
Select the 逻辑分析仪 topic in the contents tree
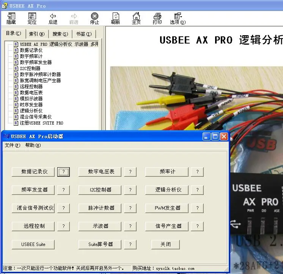click(x=31, y=111)
